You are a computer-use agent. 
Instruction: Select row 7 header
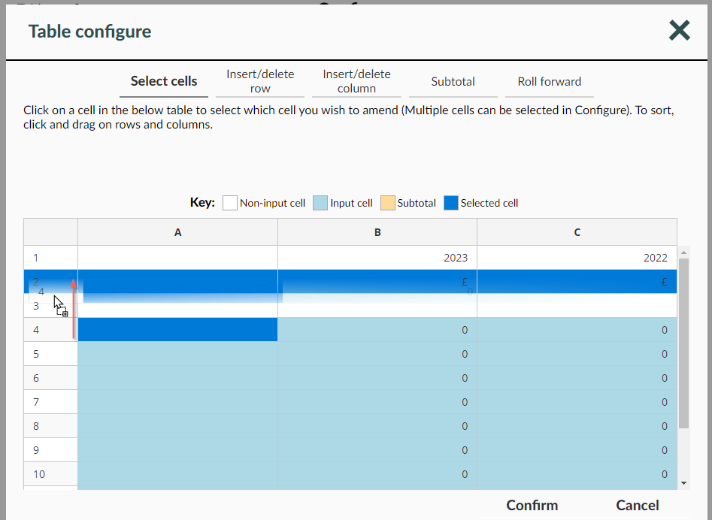point(50,402)
